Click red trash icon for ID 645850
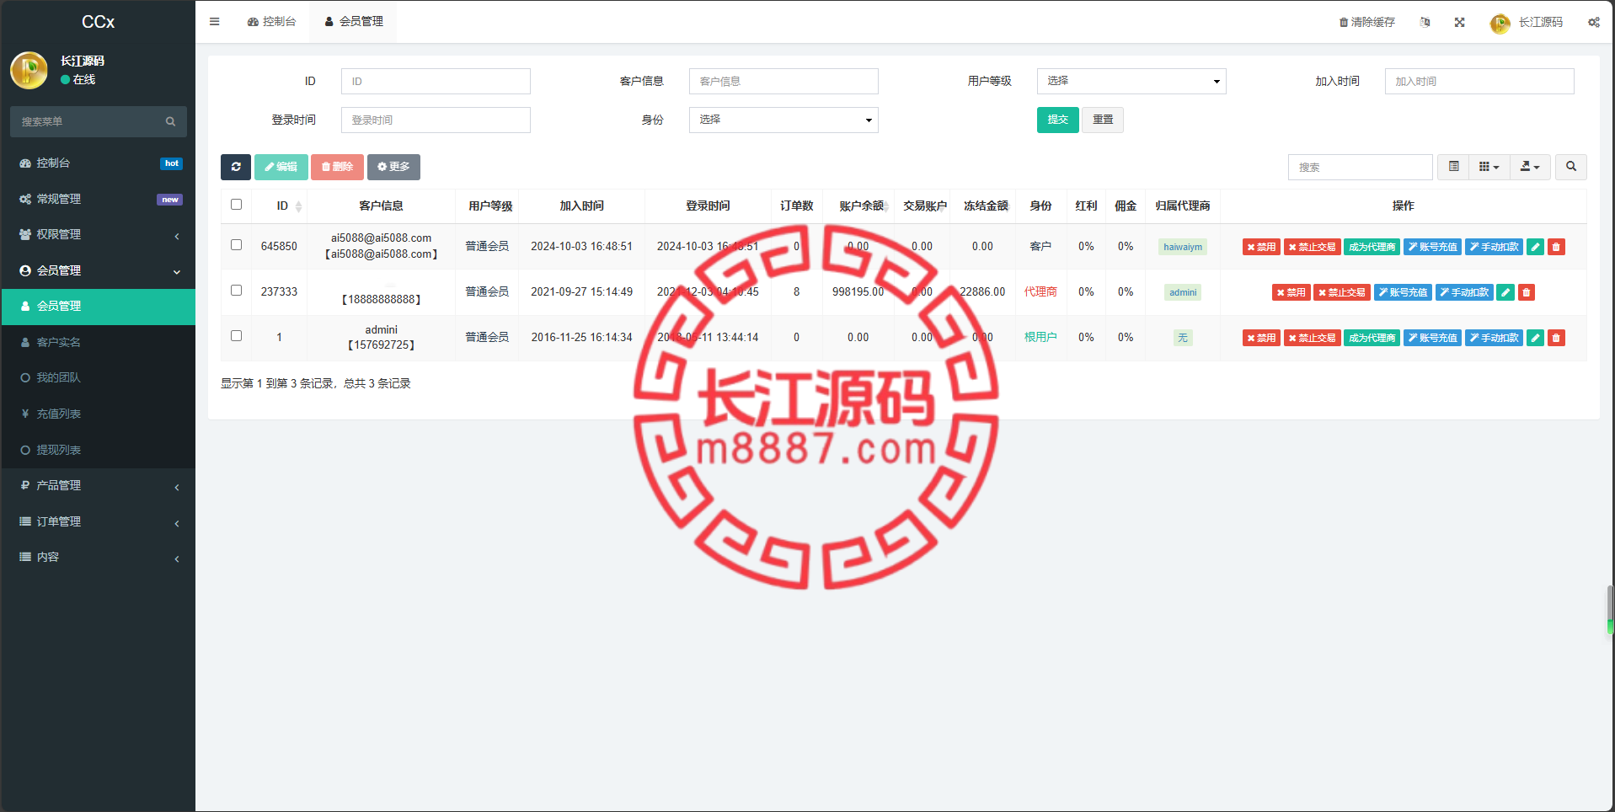Screen dimensions: 1615x812 1557,247
